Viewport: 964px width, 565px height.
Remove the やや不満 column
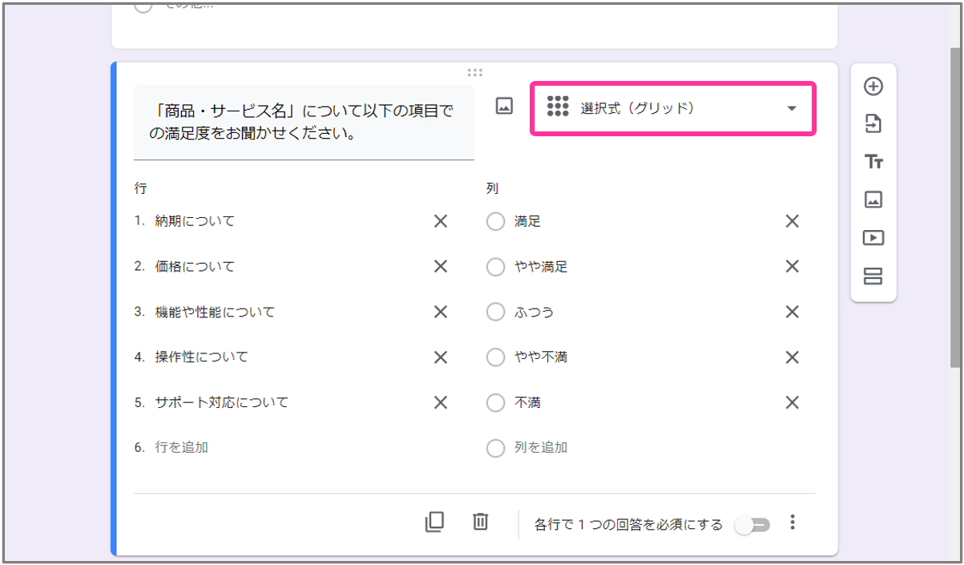point(792,357)
